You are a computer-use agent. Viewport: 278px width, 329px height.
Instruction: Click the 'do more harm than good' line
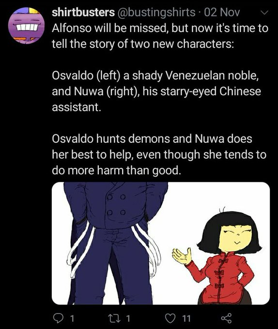coord(116,170)
